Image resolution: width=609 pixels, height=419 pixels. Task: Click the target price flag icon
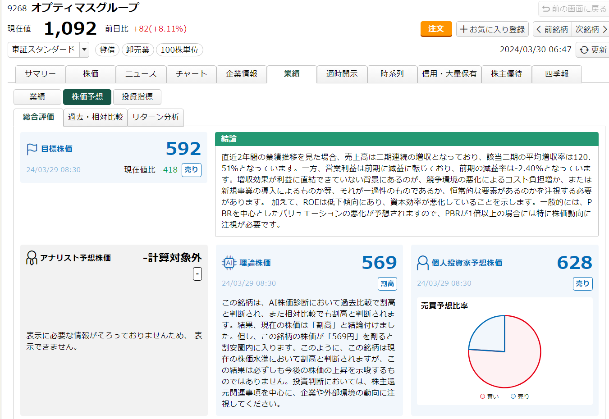click(32, 149)
